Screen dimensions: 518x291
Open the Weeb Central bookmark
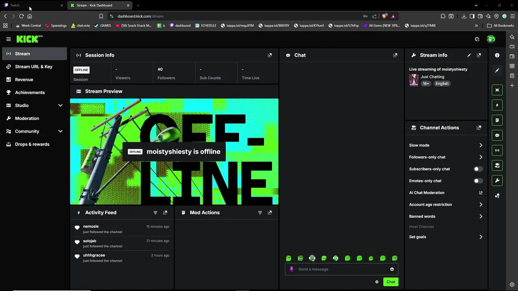[28, 25]
